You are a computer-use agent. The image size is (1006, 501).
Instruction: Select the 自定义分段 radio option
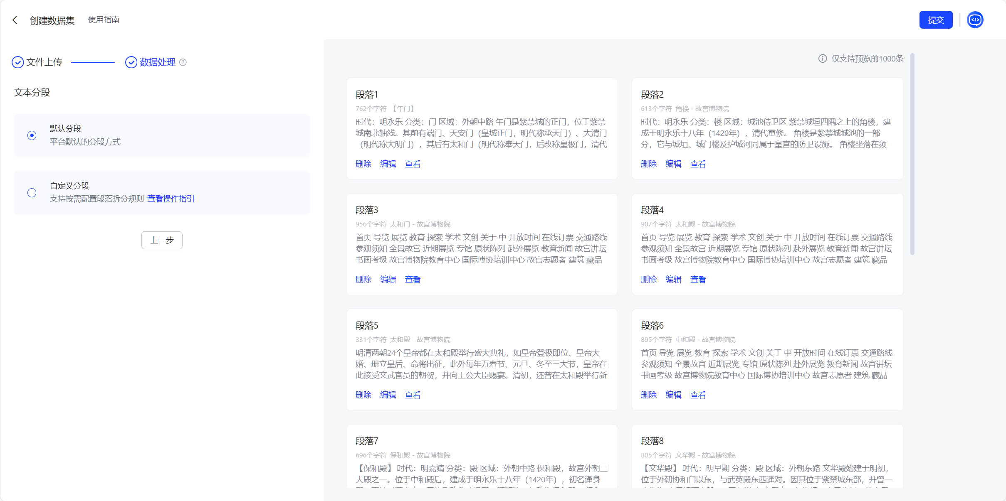click(32, 193)
